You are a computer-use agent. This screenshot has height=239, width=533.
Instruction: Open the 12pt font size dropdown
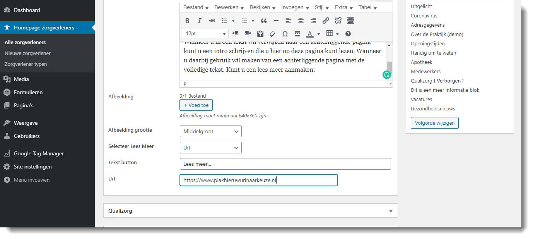pyautogui.click(x=205, y=34)
